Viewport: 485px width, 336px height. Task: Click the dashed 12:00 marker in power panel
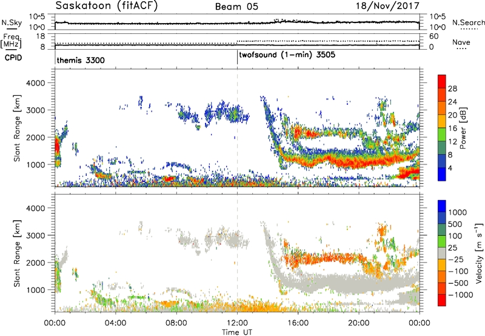(x=237, y=128)
